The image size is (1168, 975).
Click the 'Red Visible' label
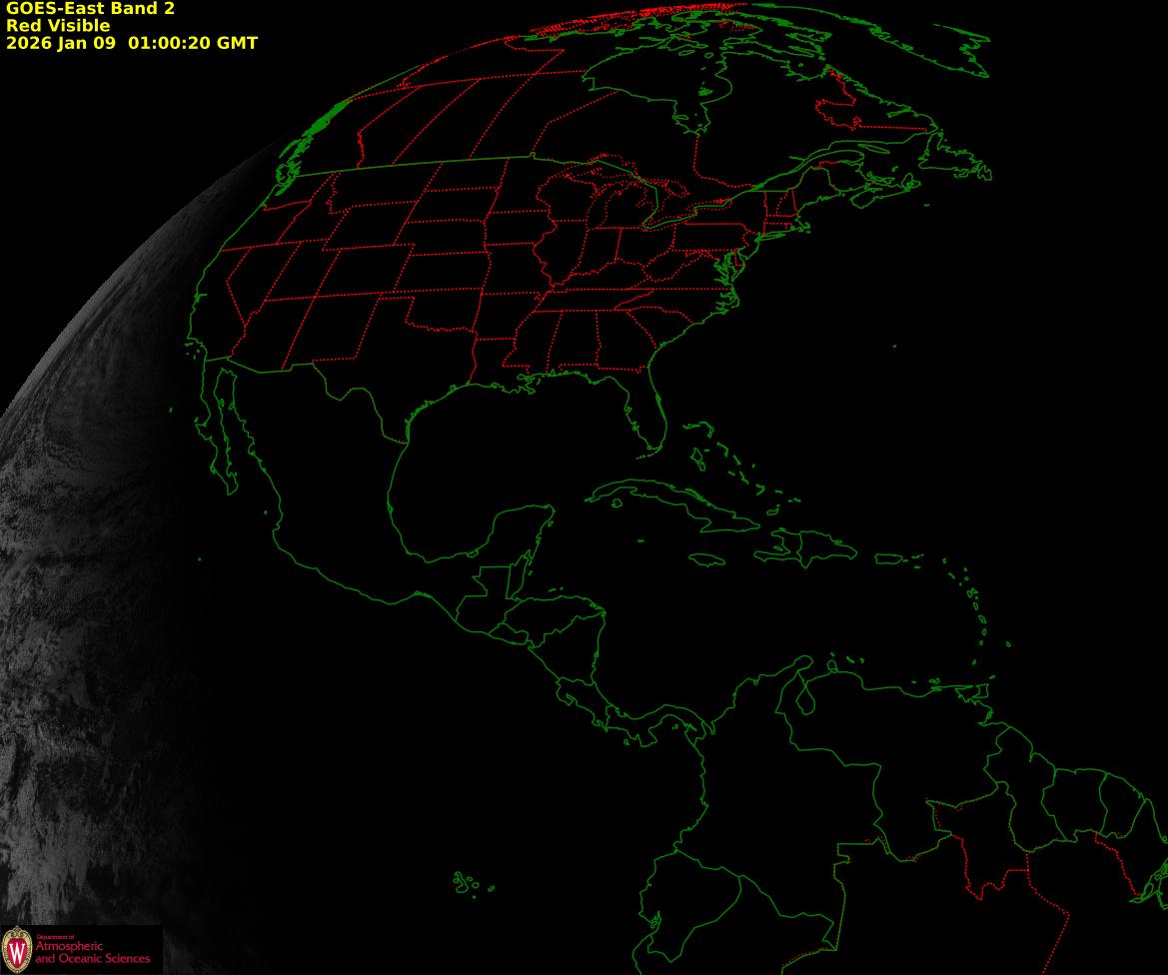pos(58,26)
